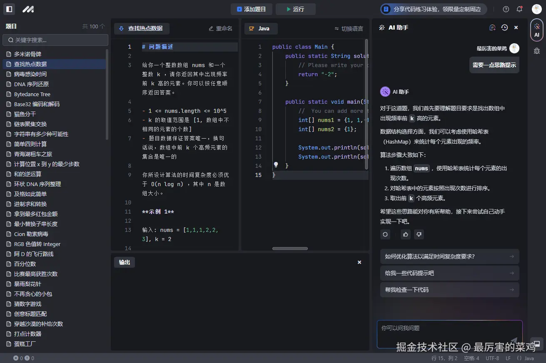Open AI chat history clock icon
Image resolution: width=546 pixels, height=363 pixels.
[504, 27]
